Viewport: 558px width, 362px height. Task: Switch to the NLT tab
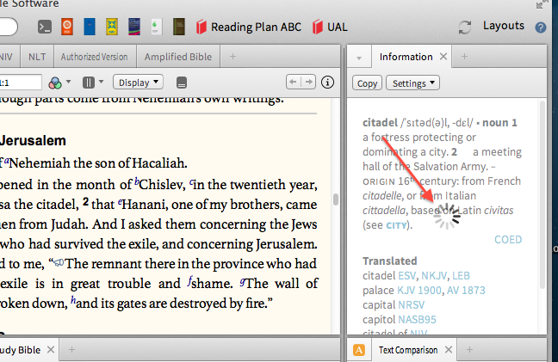coord(37,57)
